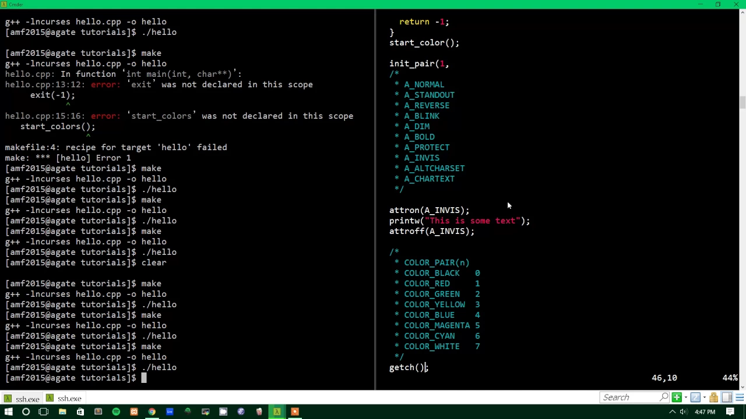Click the 'init_pair(1,' line in editor

pos(419,63)
